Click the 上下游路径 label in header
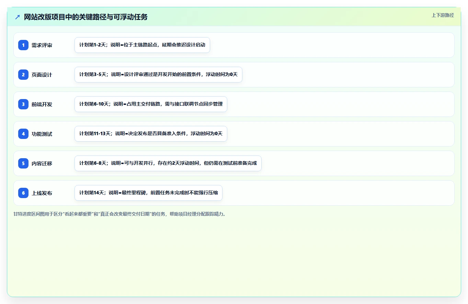This screenshot has height=304, width=468. pos(443,15)
